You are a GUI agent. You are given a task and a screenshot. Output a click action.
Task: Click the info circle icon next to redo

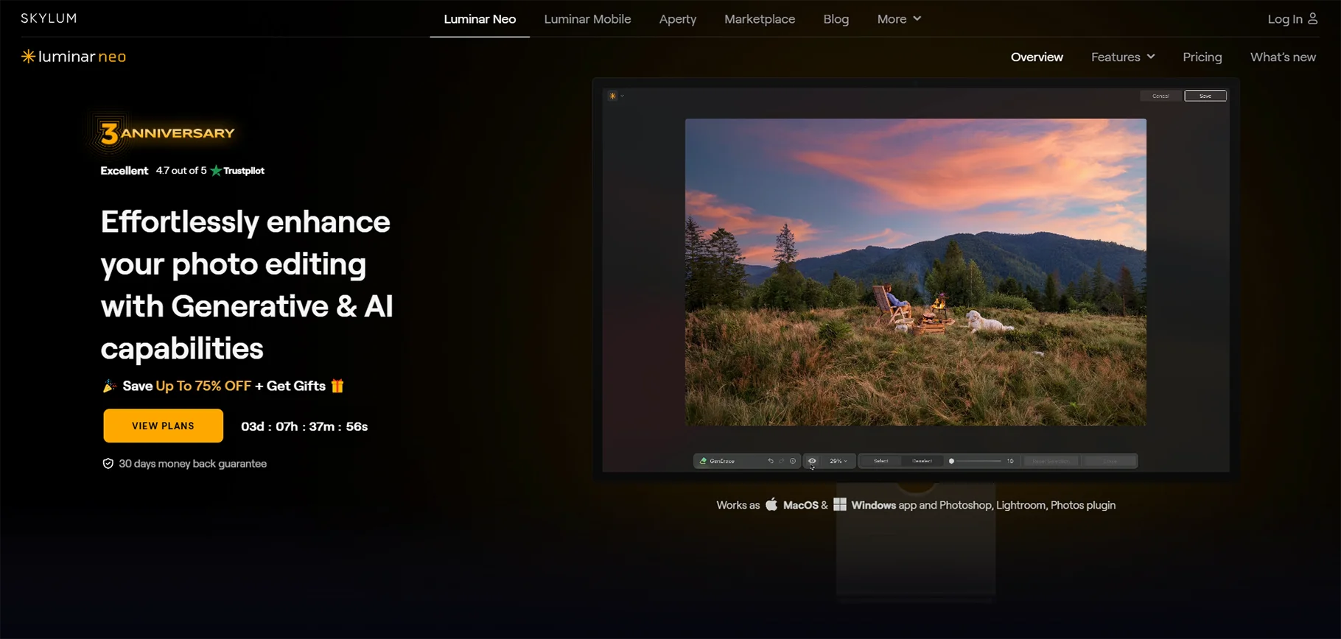click(x=793, y=461)
